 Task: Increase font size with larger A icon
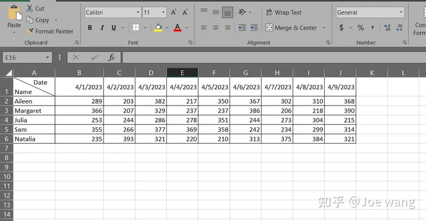(x=173, y=12)
